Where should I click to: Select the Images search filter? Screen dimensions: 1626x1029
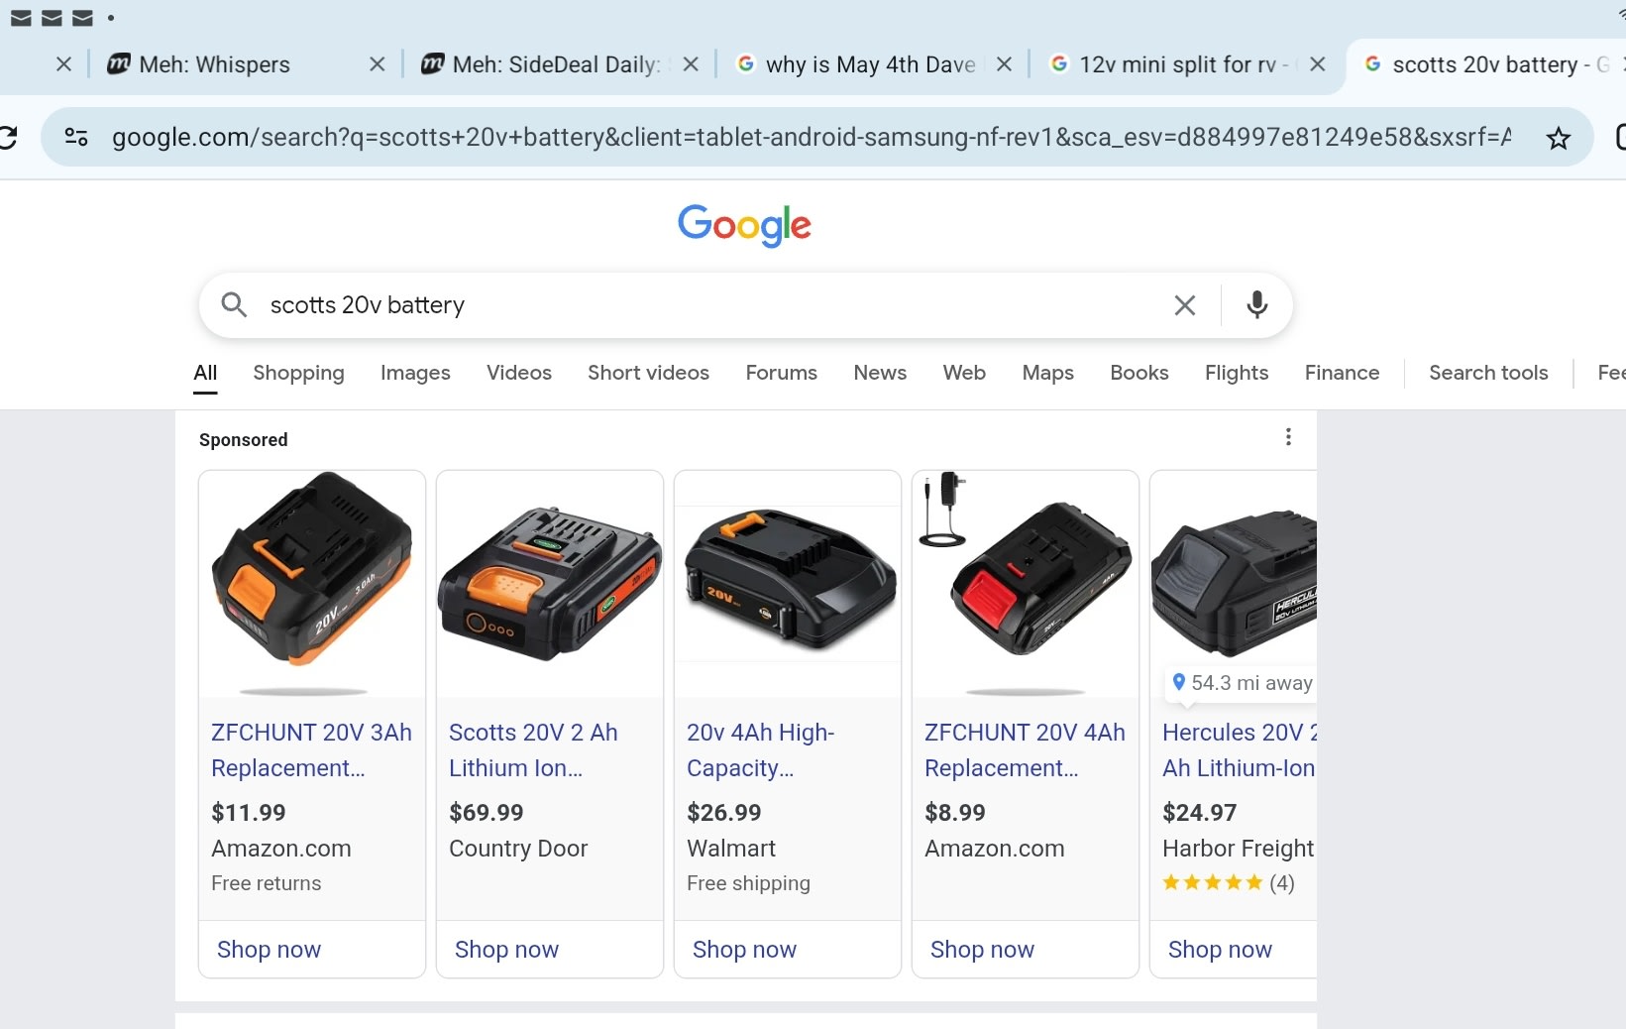coord(415,373)
